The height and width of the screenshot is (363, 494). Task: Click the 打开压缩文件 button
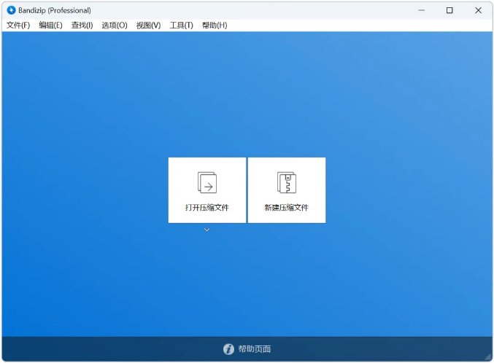coord(207,190)
